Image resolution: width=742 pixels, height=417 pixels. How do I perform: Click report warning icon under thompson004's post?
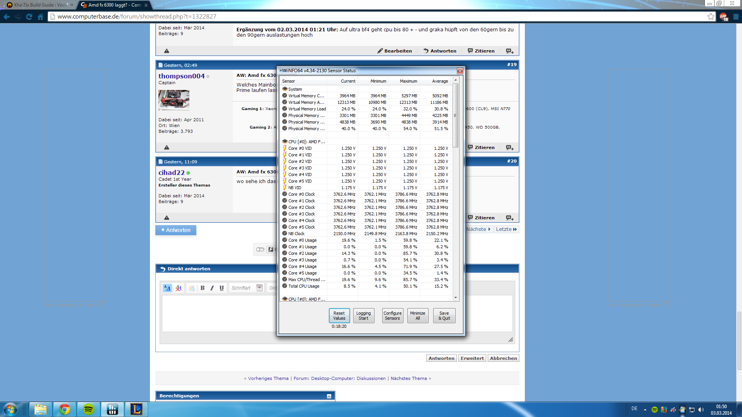[167, 147]
